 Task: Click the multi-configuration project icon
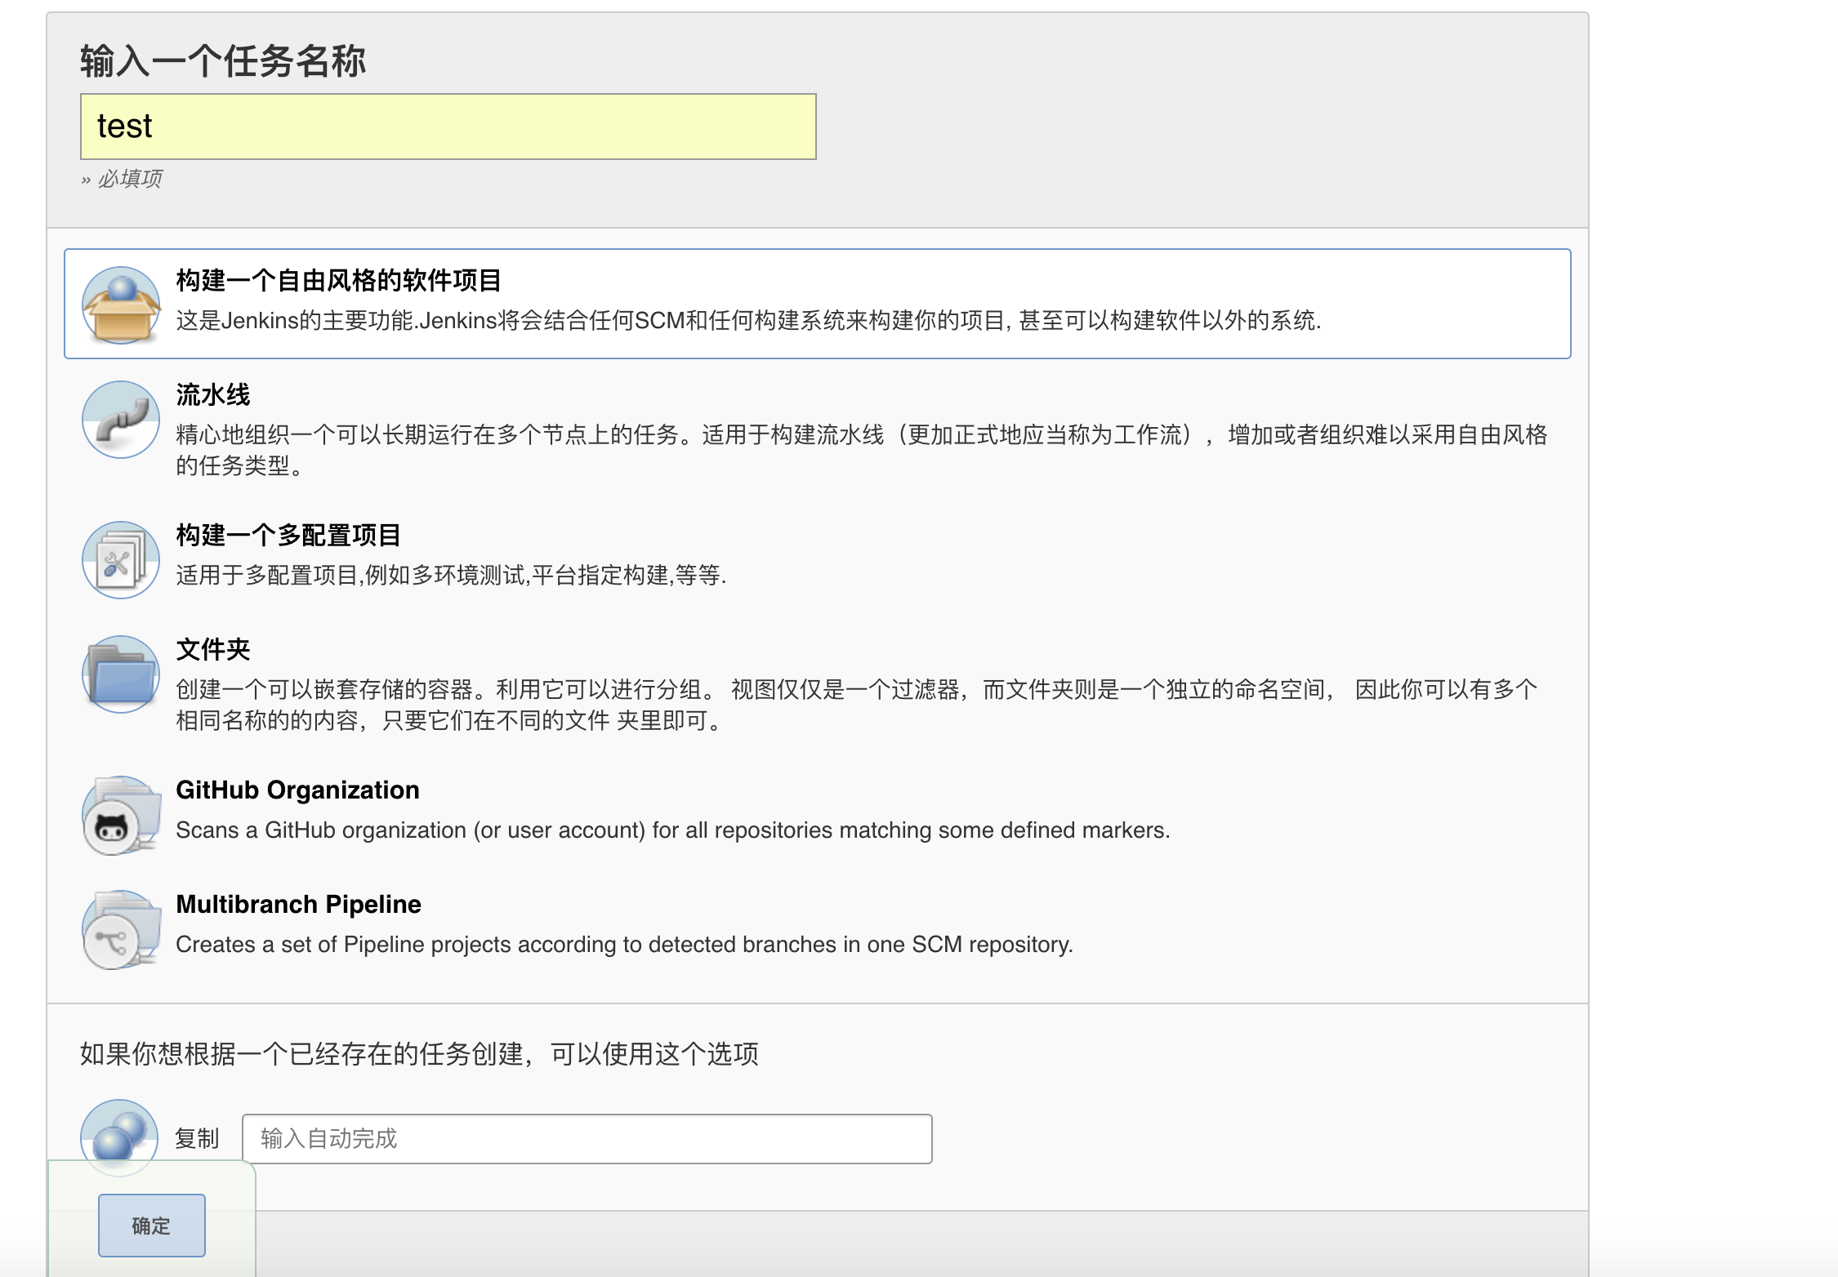coord(121,560)
